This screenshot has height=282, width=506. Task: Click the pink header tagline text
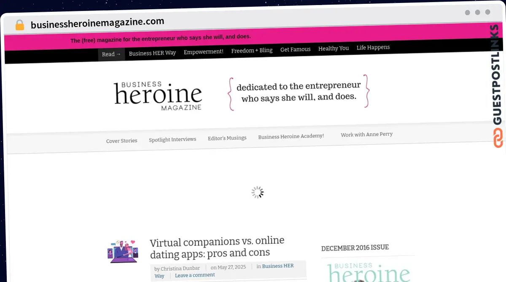coord(161,39)
